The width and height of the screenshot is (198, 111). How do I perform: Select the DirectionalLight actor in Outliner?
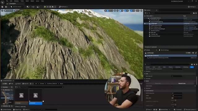[155, 20]
